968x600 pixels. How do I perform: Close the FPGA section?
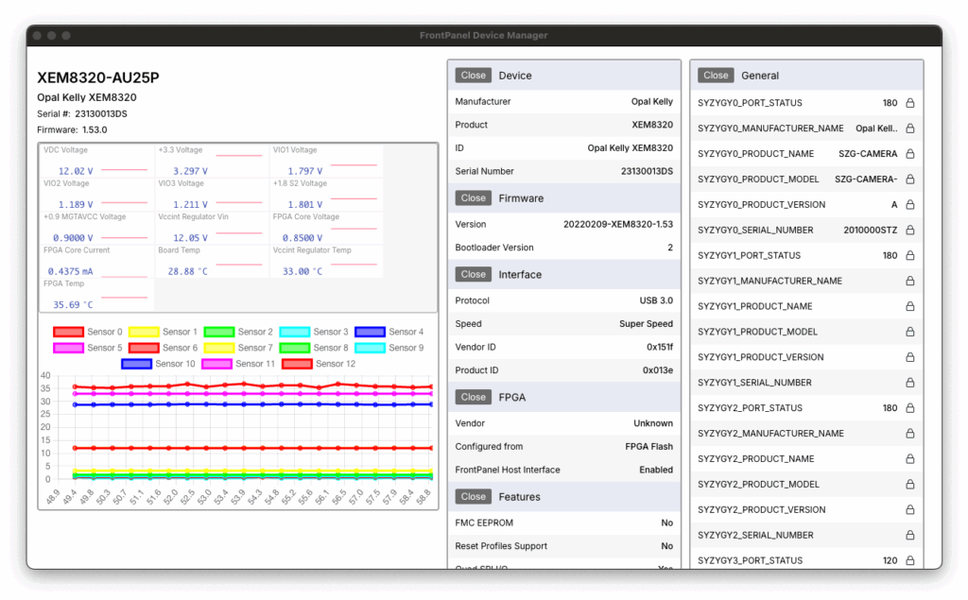(474, 398)
